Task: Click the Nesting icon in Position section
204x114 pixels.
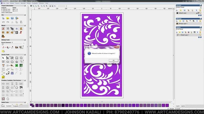Action: [x=21, y=87]
